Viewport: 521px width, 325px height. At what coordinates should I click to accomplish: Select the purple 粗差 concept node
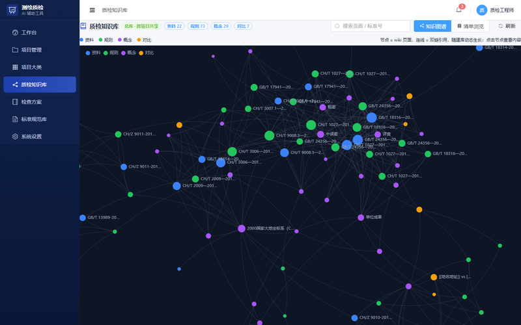(322, 107)
